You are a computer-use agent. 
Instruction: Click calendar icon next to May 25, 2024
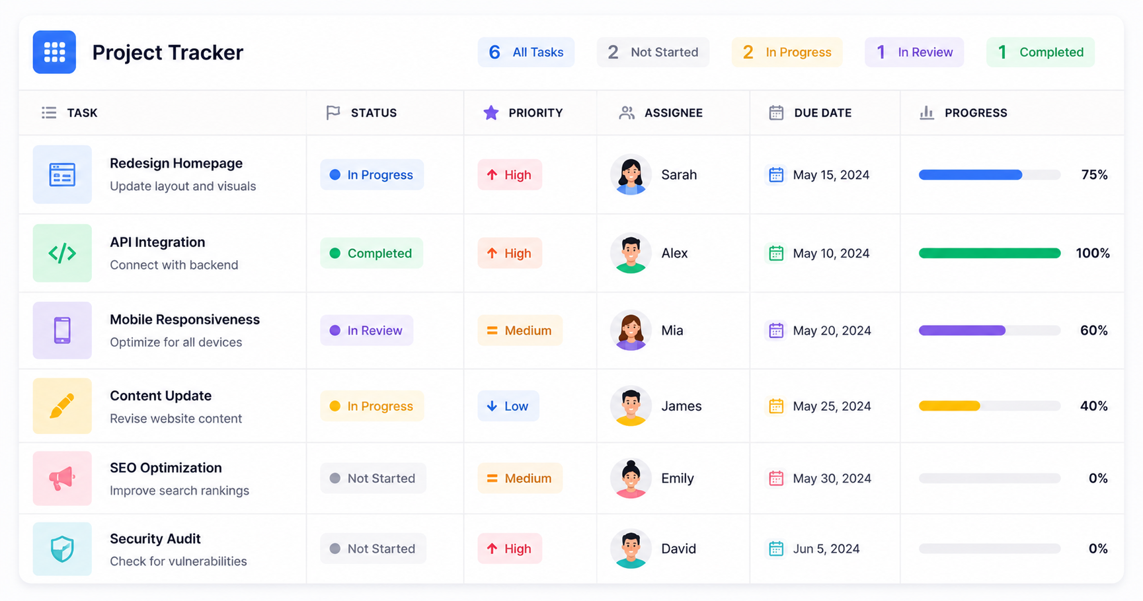tap(776, 406)
